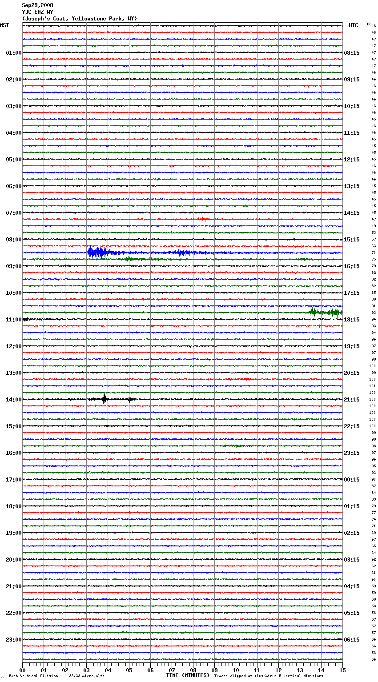Click the black spike on the 14:00 trace
This screenshot has height=682, width=378.
coord(105,398)
